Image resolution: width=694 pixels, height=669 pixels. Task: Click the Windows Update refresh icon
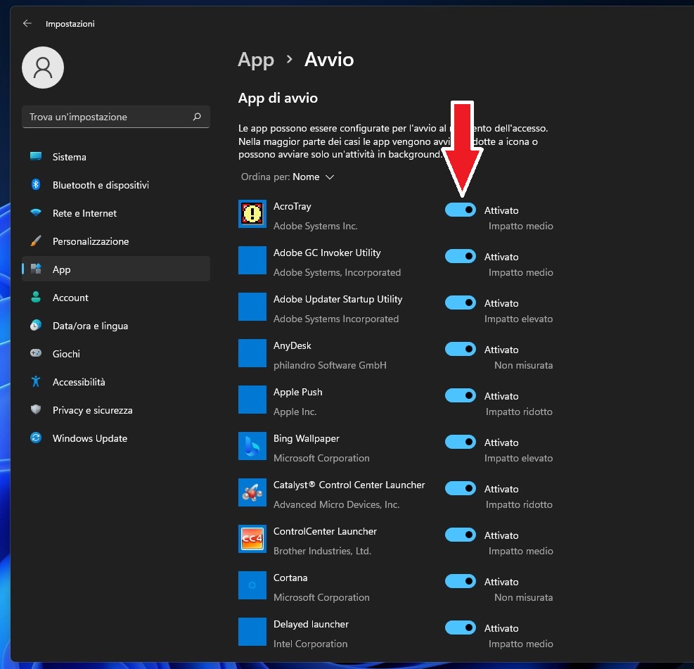click(36, 438)
